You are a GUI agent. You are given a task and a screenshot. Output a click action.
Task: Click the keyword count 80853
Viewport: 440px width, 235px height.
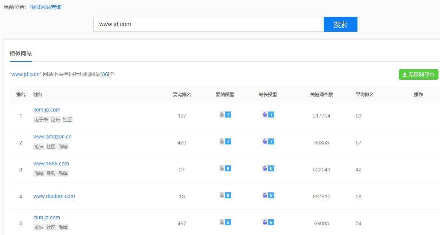pos(321,143)
